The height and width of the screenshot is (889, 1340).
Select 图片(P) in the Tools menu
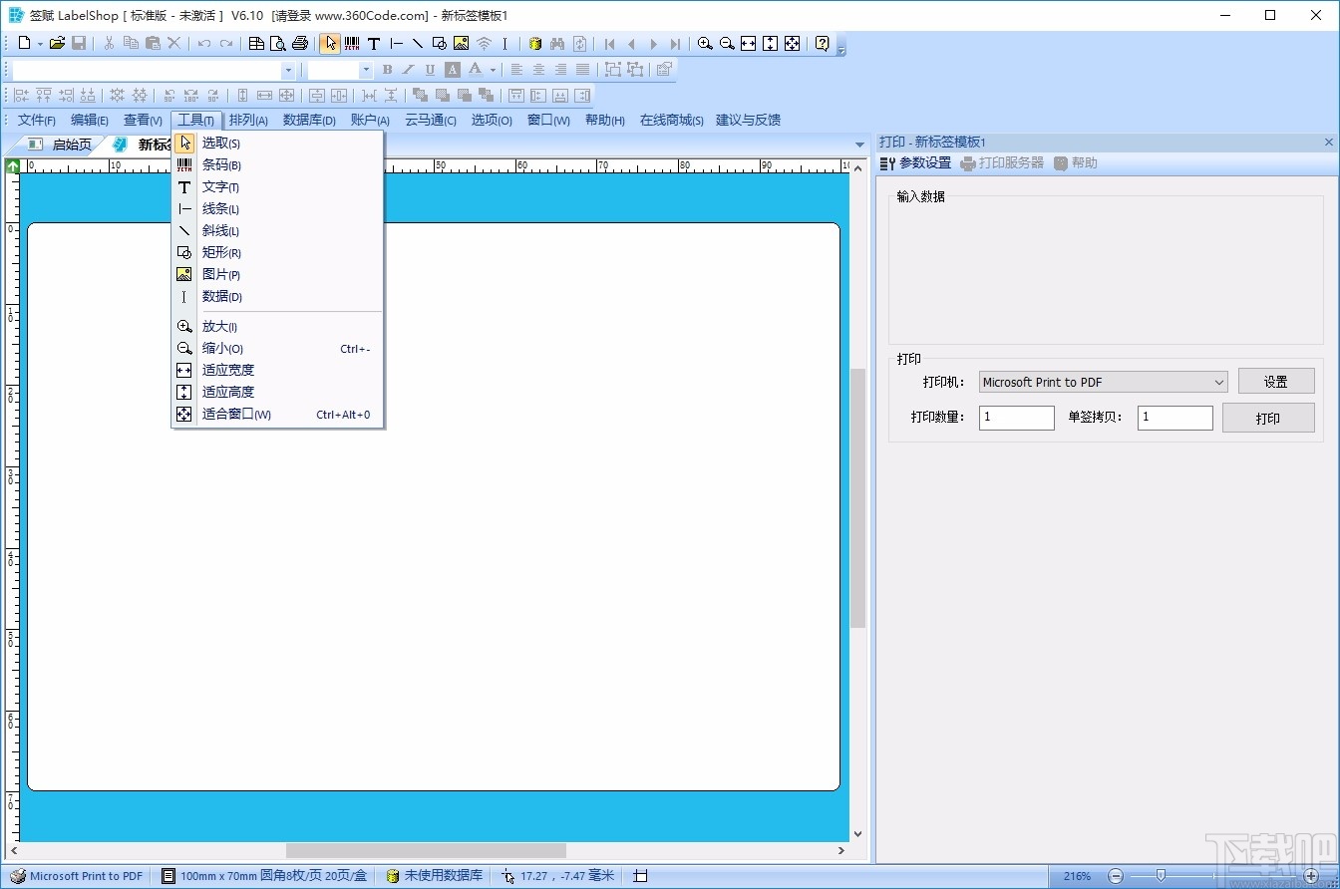278,275
